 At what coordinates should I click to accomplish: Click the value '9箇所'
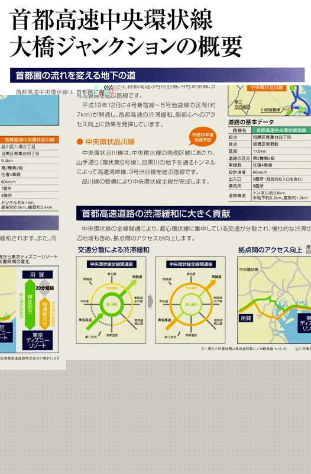(258, 186)
